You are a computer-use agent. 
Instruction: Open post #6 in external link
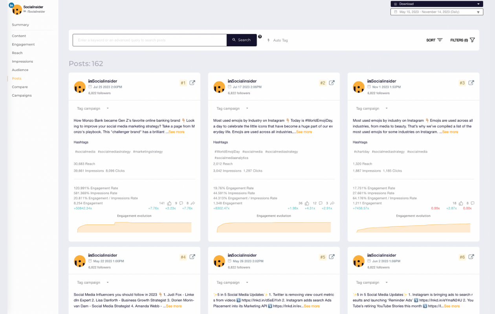point(471,257)
